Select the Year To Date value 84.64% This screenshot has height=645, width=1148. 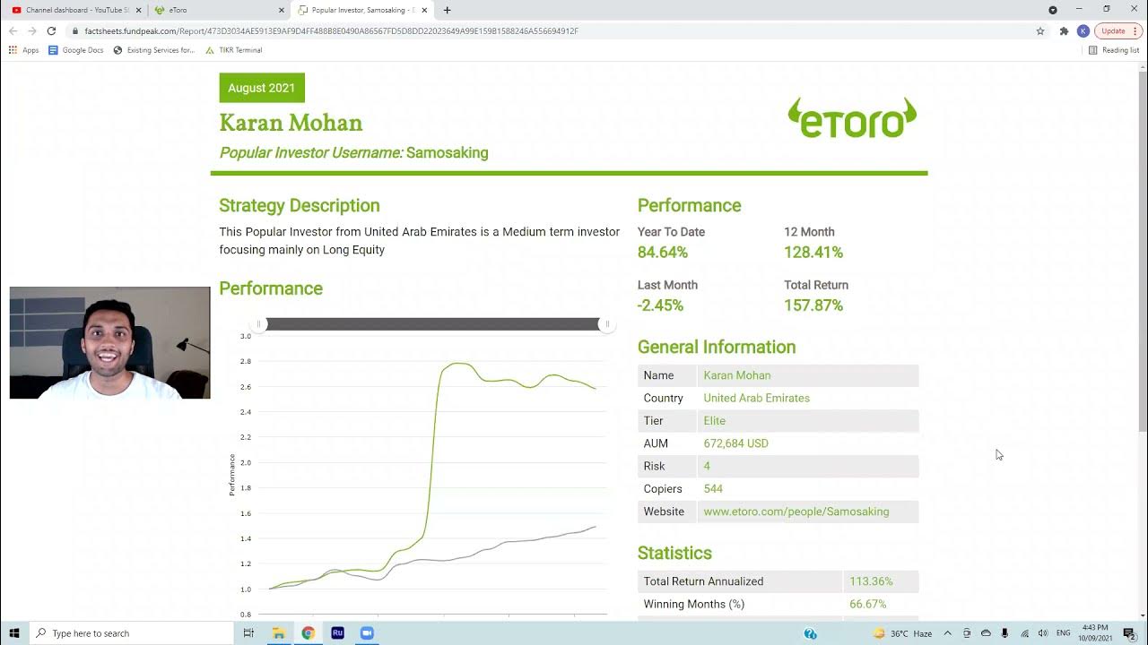tap(663, 253)
